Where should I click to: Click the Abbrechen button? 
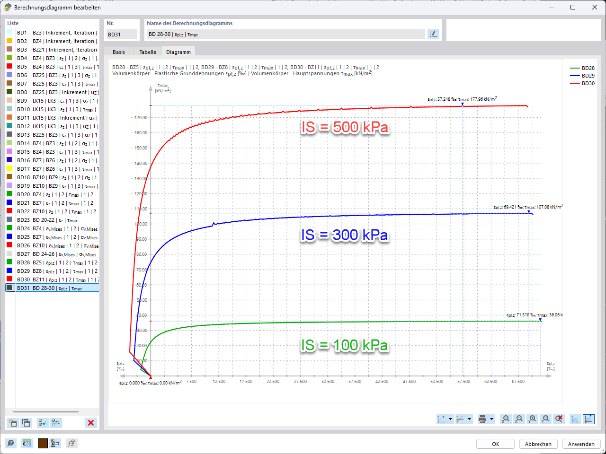click(538, 444)
